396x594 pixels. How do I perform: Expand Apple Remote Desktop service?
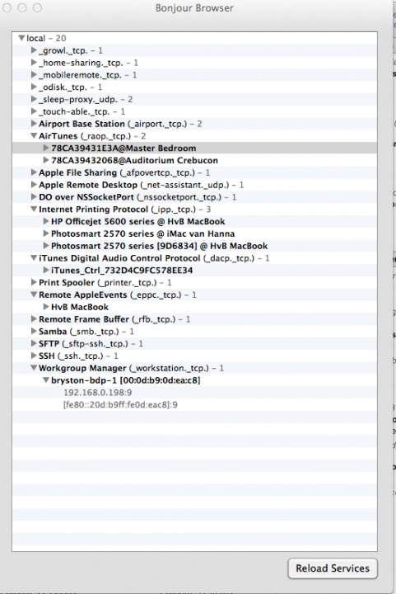click(x=34, y=185)
